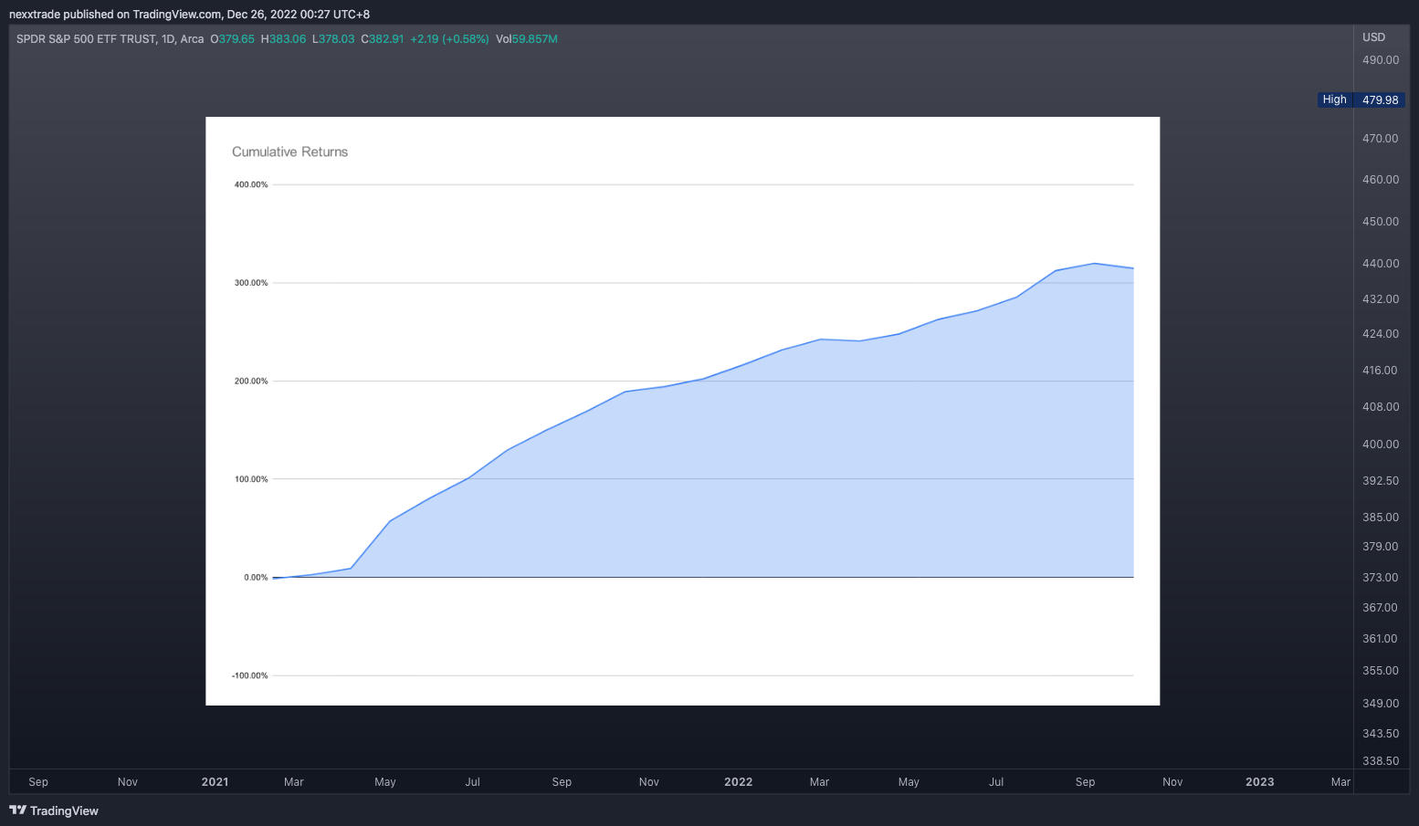Click the 2022 year label on time axis

pyautogui.click(x=738, y=781)
